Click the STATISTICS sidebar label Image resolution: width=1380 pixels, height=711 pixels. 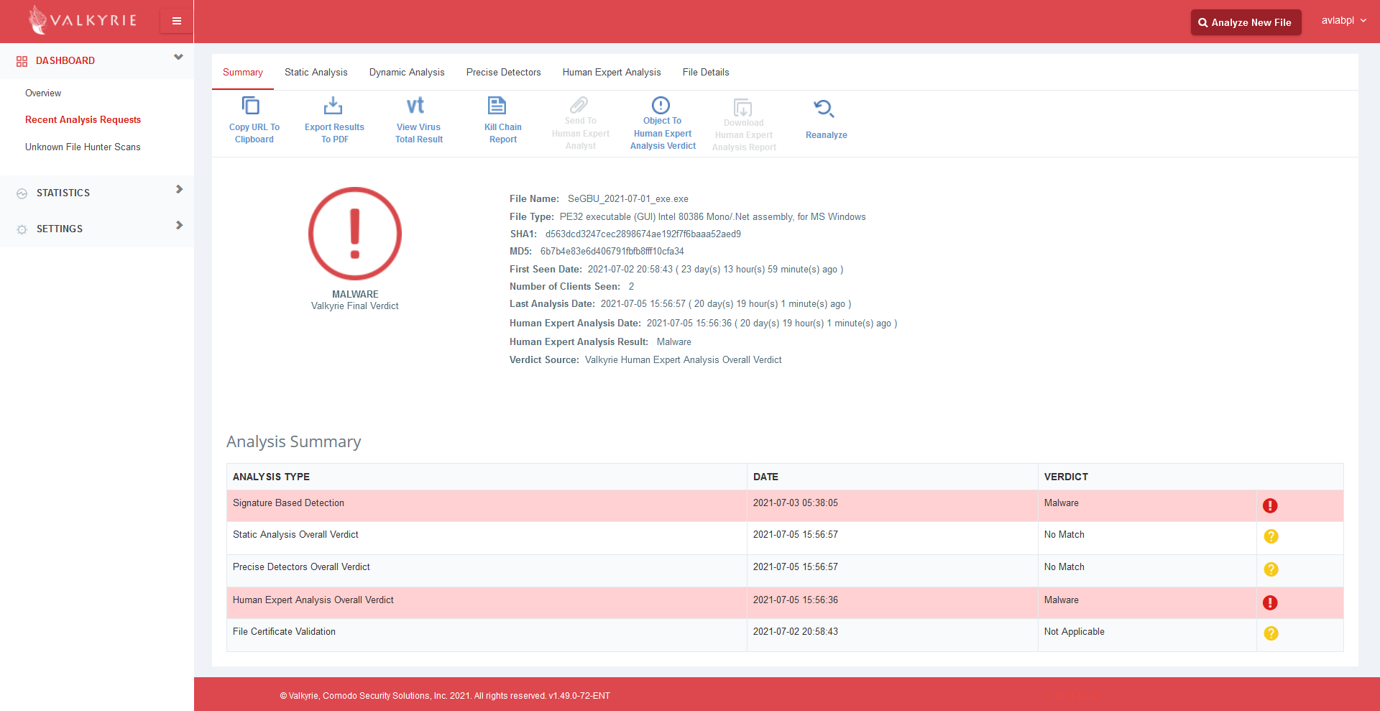point(63,193)
